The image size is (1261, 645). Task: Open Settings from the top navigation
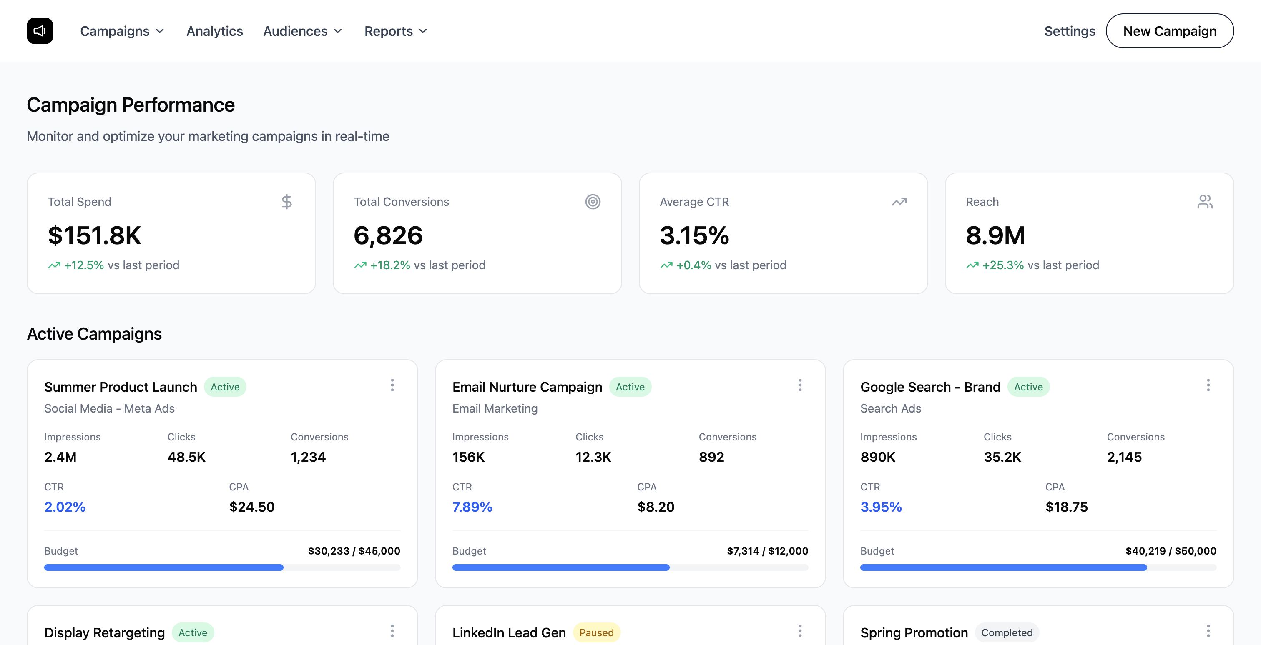[x=1070, y=31]
